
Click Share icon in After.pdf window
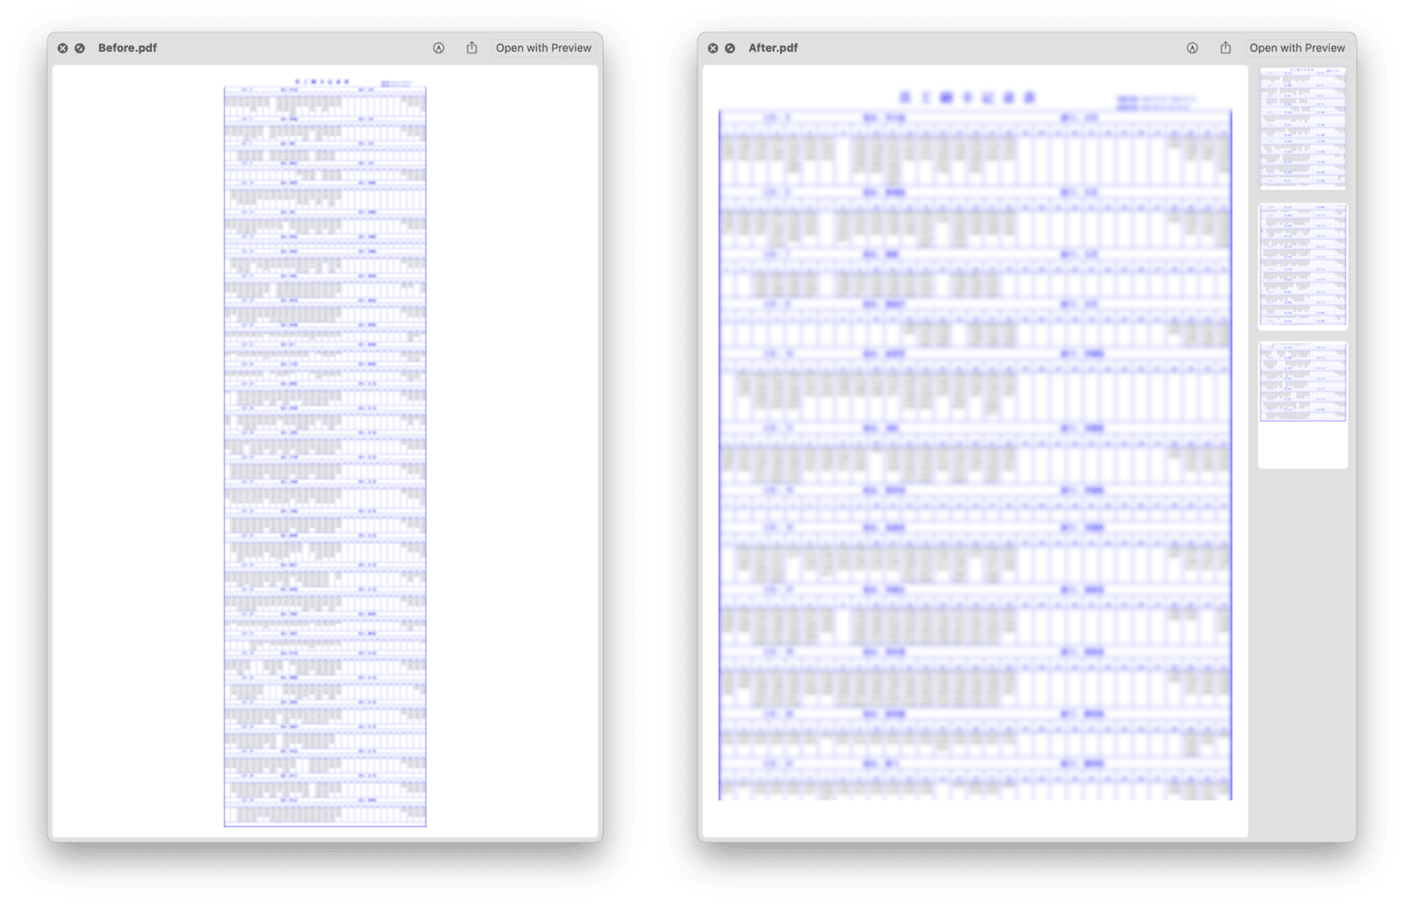click(1226, 47)
